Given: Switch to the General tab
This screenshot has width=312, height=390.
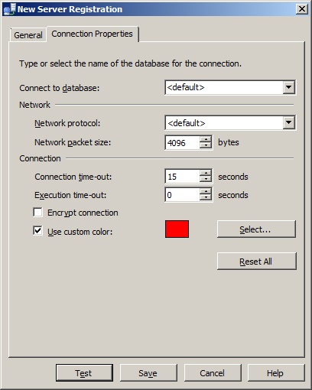Looking at the screenshot, I should click(28, 35).
